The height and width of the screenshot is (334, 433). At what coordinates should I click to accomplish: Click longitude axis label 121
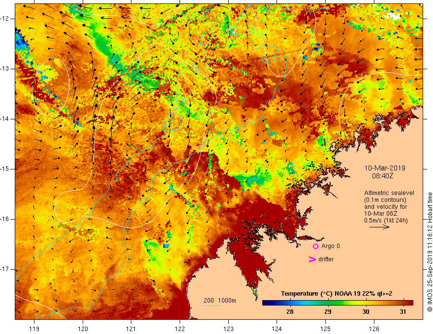[131, 329]
